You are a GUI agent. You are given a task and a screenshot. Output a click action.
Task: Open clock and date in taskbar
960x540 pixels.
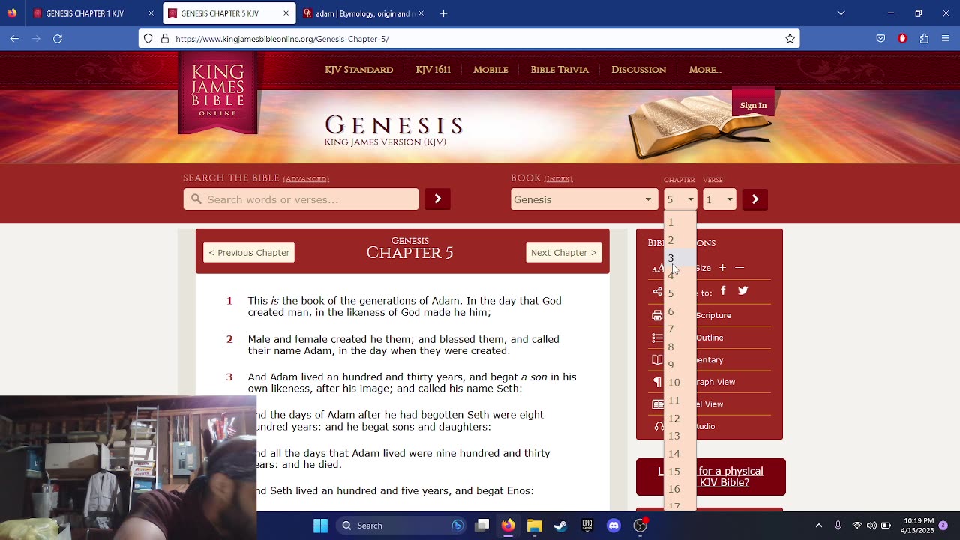(918, 526)
